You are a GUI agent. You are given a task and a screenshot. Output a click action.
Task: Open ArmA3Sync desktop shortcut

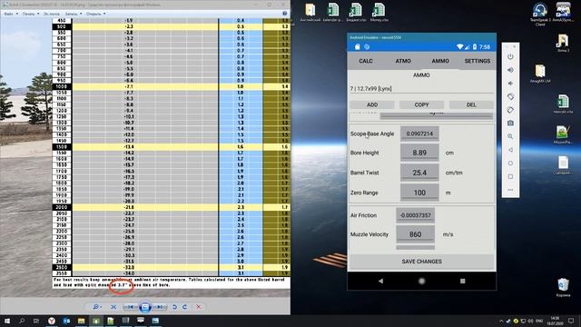coord(563,12)
